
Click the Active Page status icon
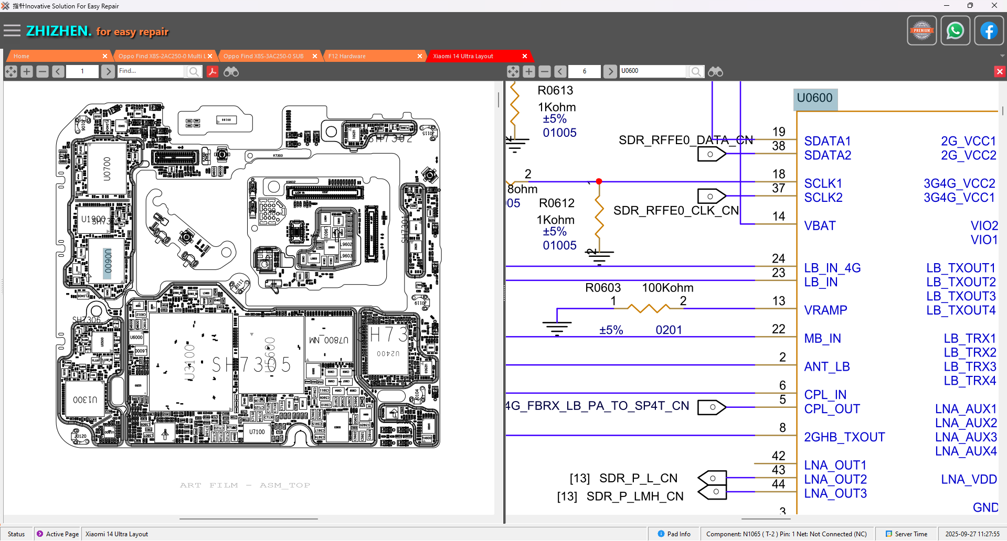click(x=40, y=534)
